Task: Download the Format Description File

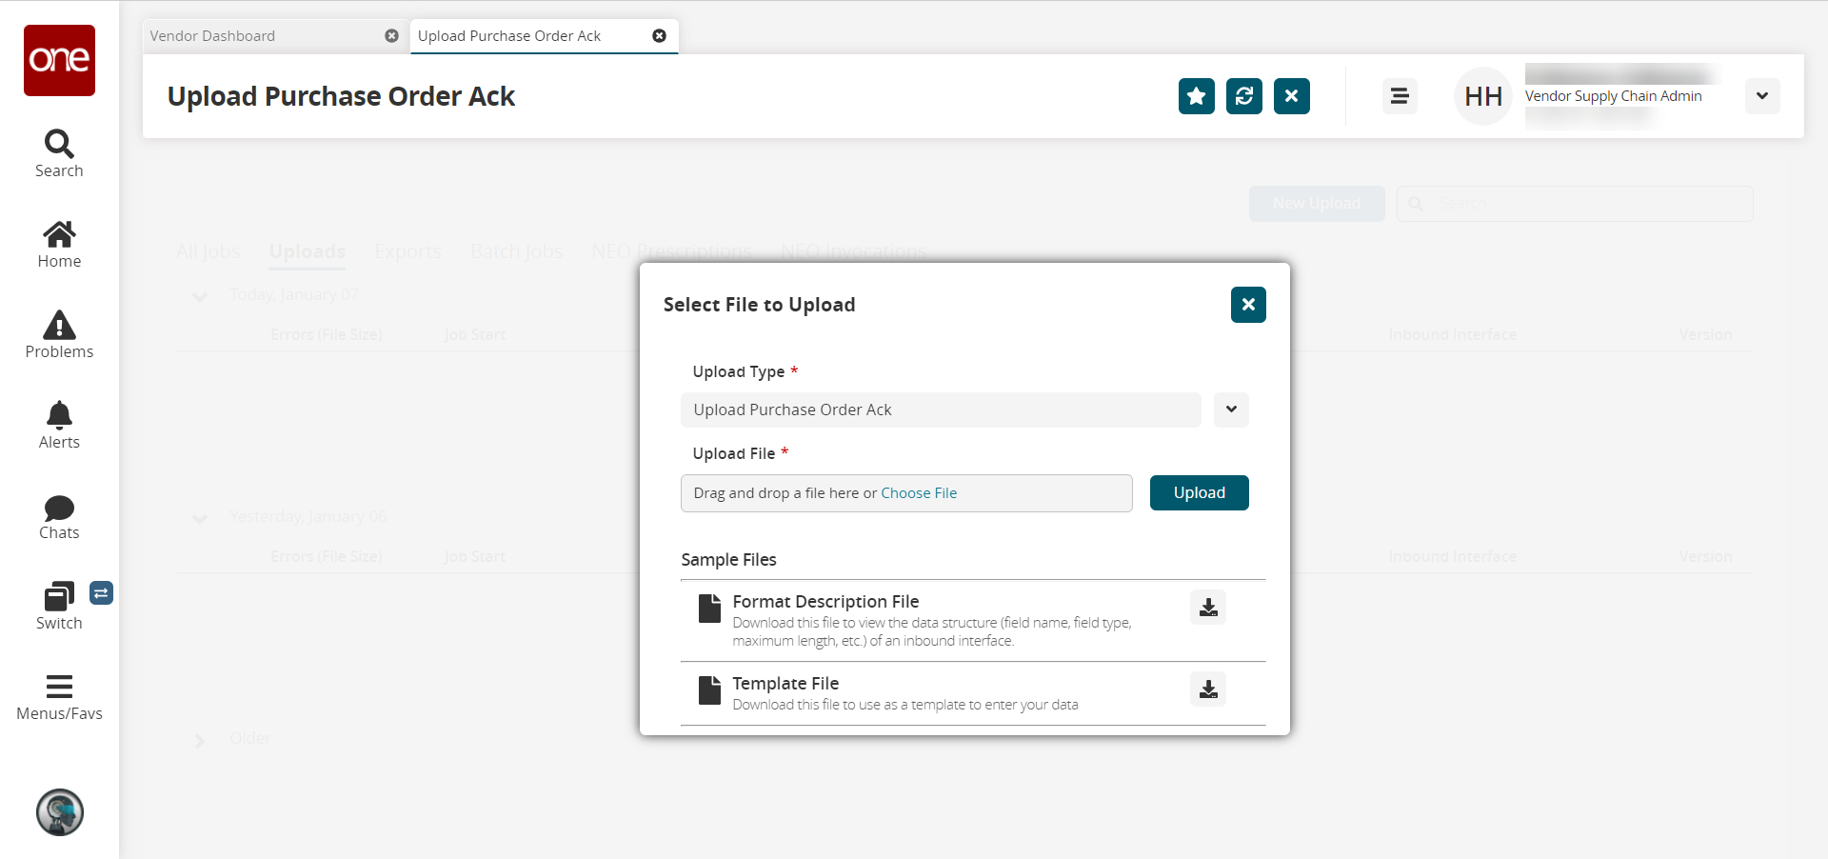Action: click(x=1207, y=608)
